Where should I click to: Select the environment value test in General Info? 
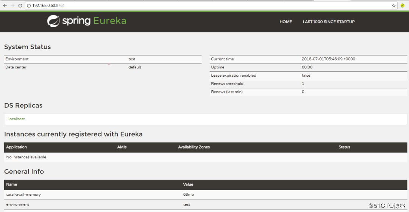tap(186, 205)
